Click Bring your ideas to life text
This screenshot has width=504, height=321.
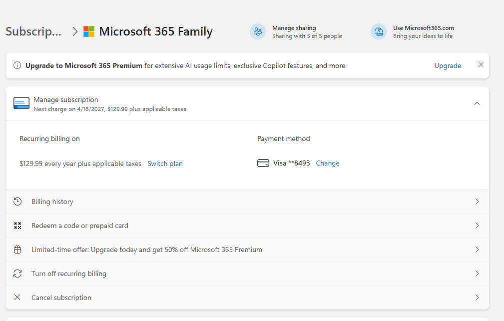pyautogui.click(x=423, y=36)
